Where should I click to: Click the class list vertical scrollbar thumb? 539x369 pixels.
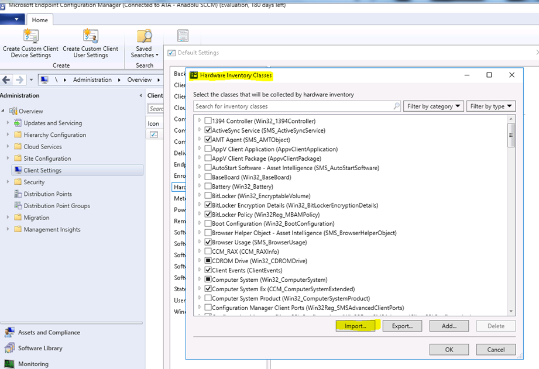pyautogui.click(x=511, y=135)
